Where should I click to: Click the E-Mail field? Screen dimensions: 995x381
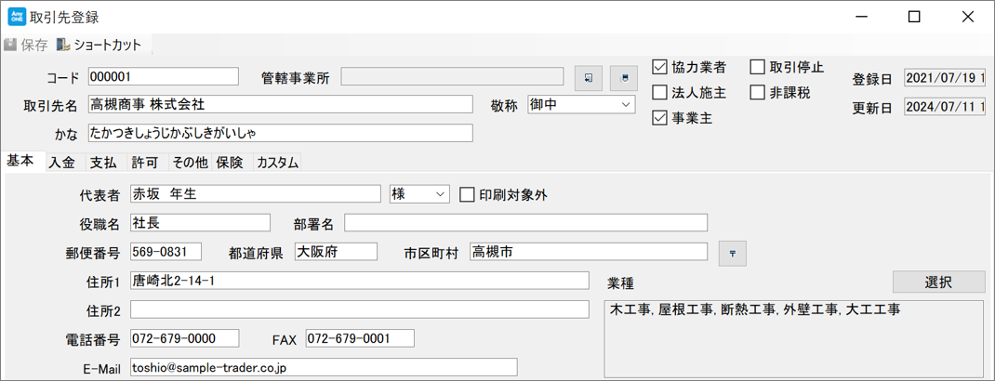324,367
